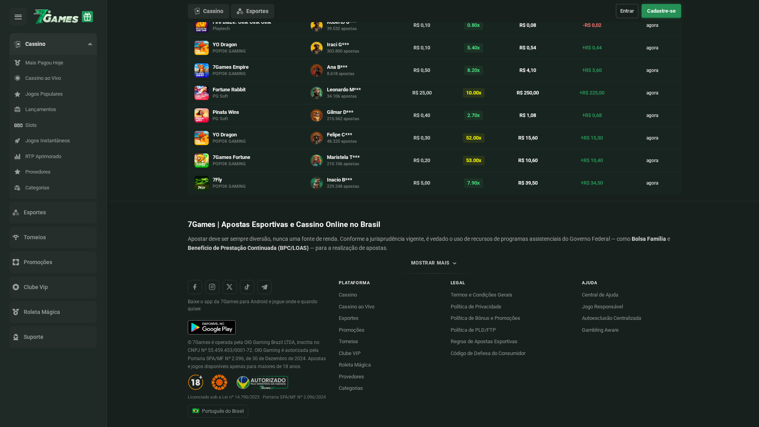759x427 pixels.
Task: Open Lançamentos in sidebar
Action: tap(53, 110)
